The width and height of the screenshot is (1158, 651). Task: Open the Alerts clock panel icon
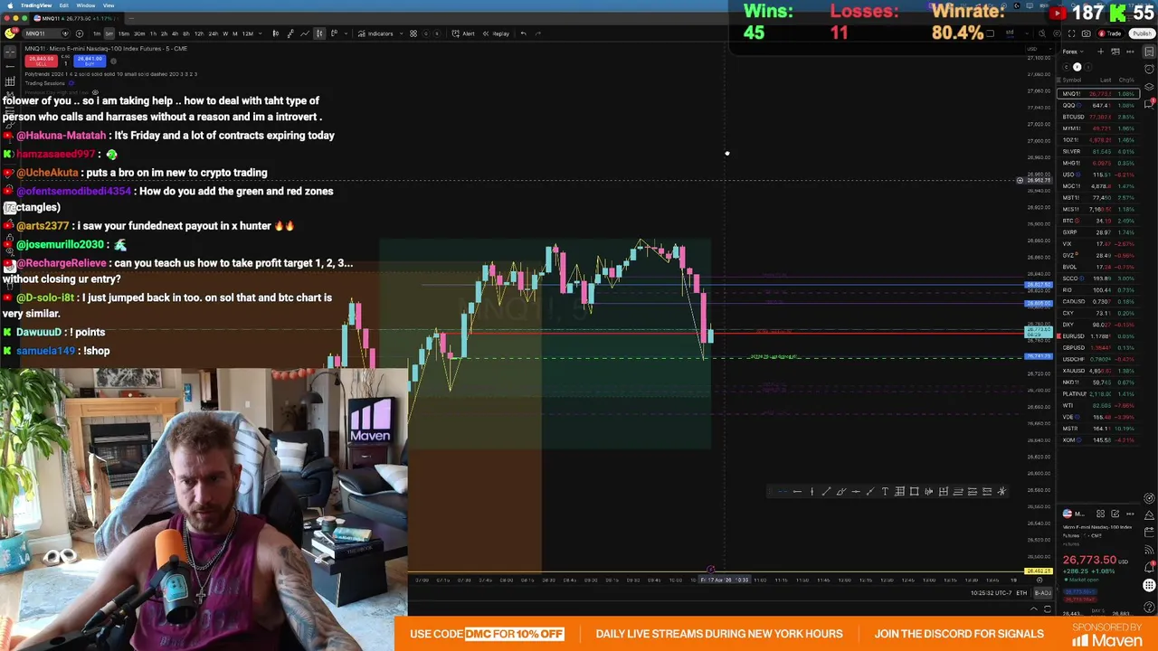1149,69
